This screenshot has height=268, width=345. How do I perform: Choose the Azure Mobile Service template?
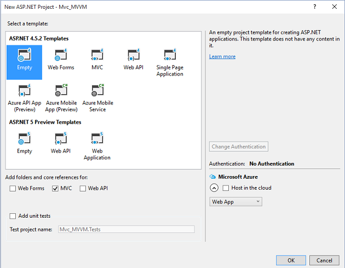coord(97,98)
